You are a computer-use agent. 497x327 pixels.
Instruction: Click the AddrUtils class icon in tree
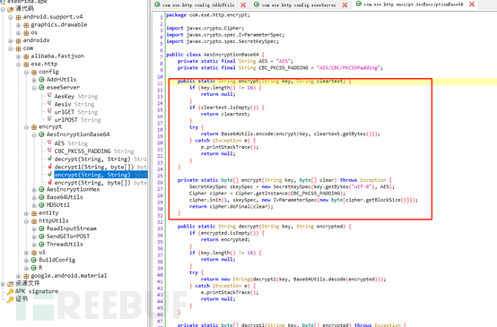(41, 80)
